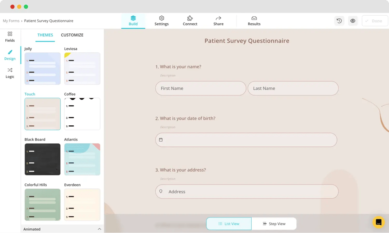Open the Connect puzzle icon
This screenshot has width=389, height=233.
point(190,18)
